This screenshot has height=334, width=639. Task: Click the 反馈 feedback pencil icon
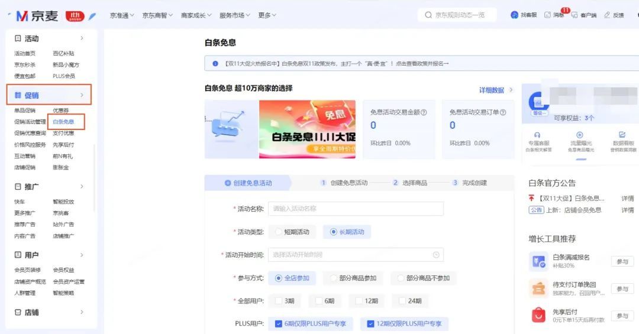coord(607,15)
